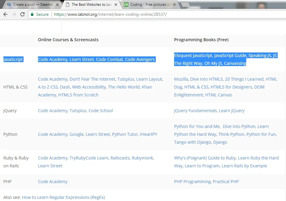The width and height of the screenshot is (286, 201).
Task: Open Web Accessibility link
Action: tap(89, 87)
